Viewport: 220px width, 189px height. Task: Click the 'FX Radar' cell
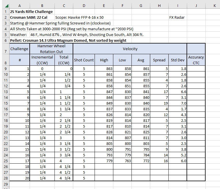pyautogui.click(x=178, y=17)
